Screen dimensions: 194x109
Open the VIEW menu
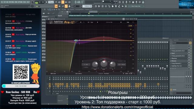[x=16, y=2]
